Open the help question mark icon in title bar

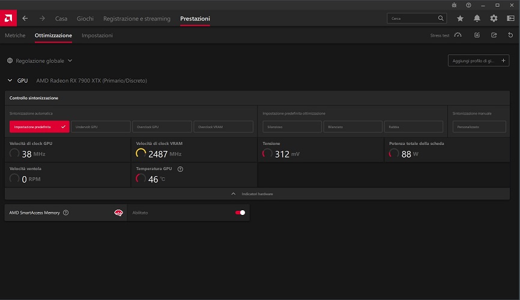[x=468, y=5]
